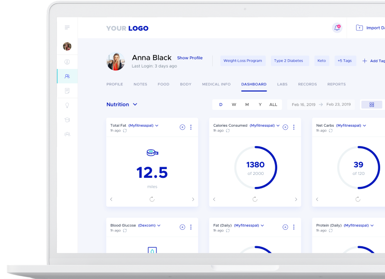
Task: Select the DASHBOARD tab
Action: tap(254, 84)
